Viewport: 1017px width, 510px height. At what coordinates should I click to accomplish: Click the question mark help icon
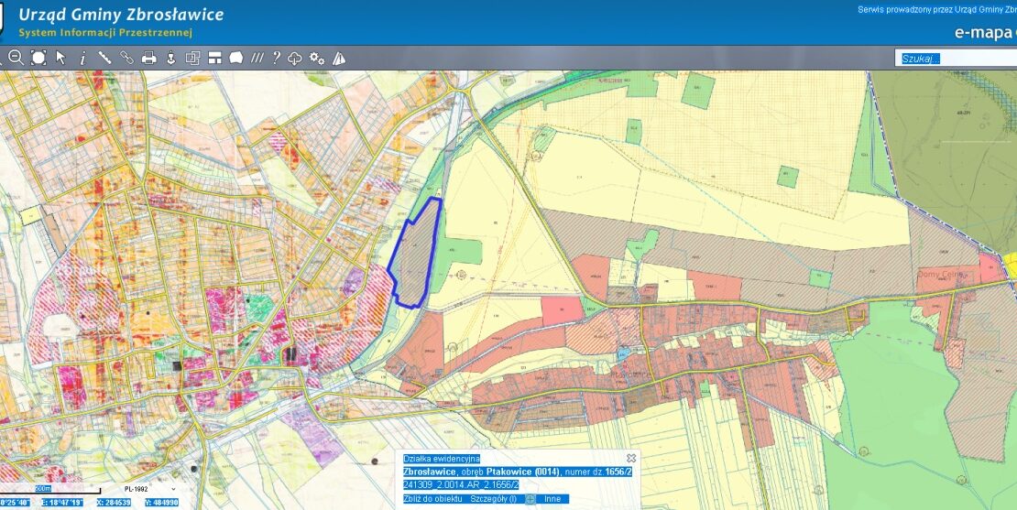[276, 58]
